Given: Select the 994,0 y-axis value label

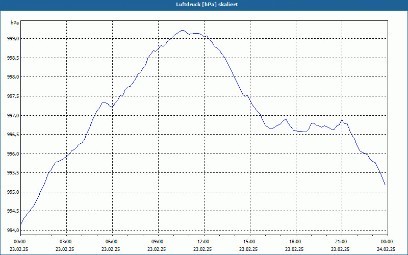Looking at the screenshot, I should [13, 231].
